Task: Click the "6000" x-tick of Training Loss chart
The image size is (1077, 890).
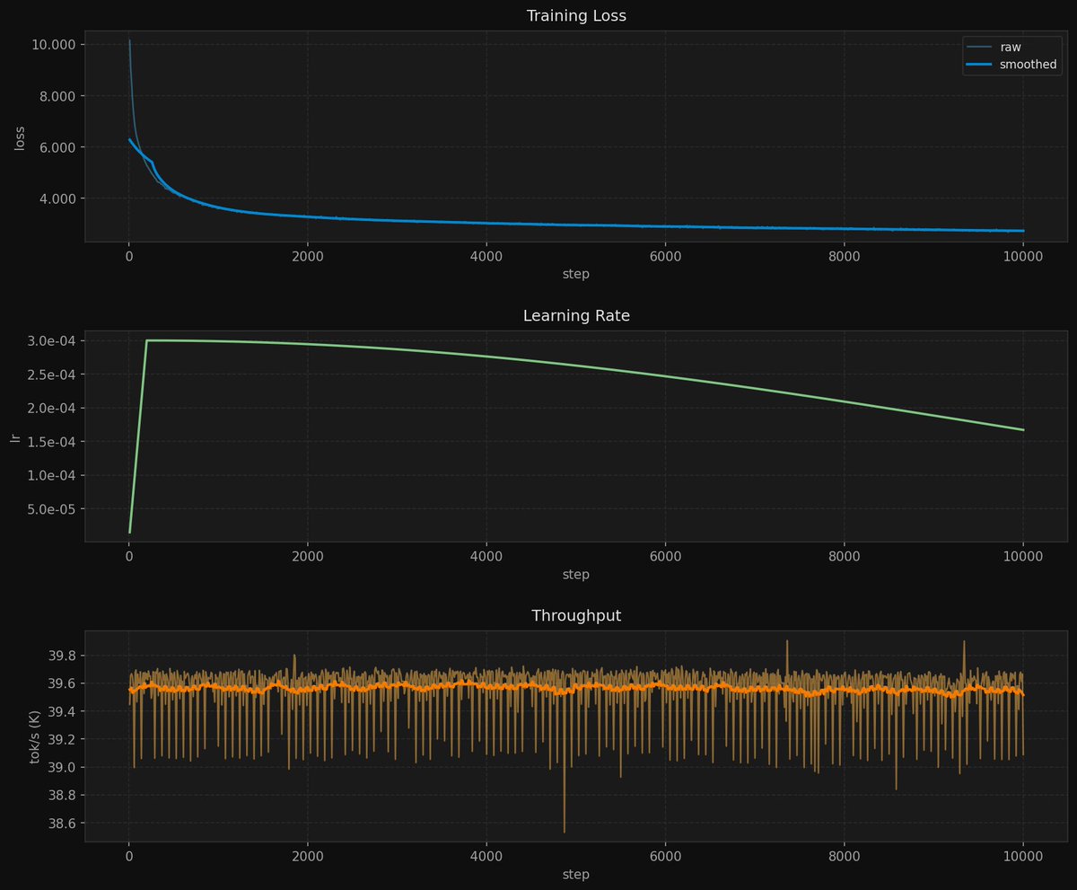Action: click(665, 256)
